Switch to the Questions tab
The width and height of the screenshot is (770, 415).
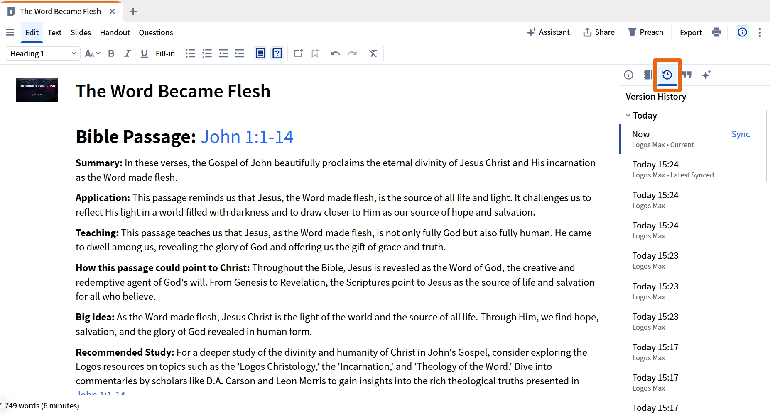point(156,32)
